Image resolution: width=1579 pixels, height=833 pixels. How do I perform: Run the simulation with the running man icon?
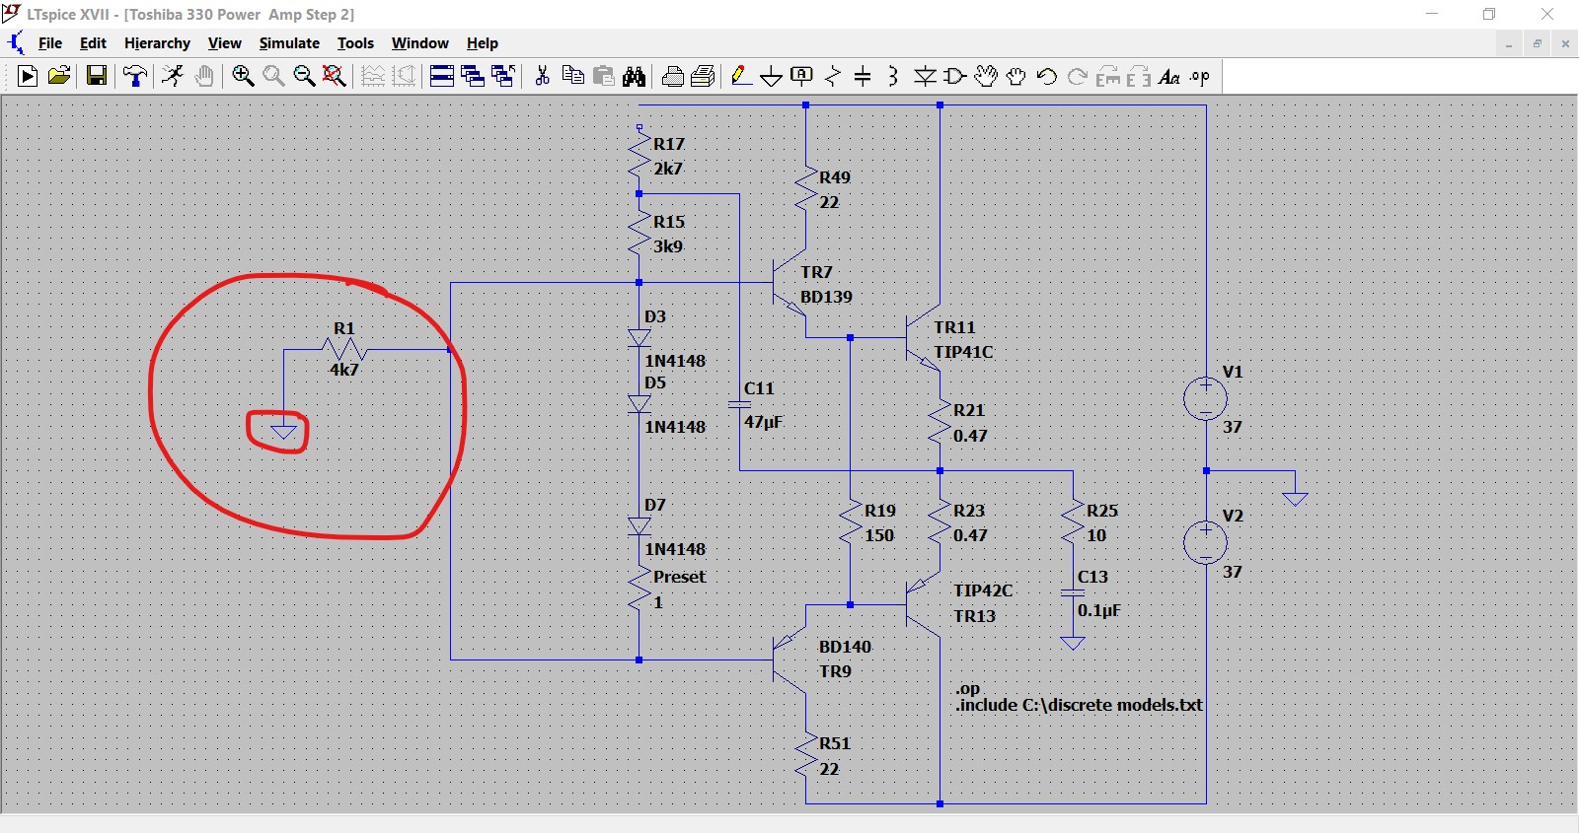(x=173, y=76)
